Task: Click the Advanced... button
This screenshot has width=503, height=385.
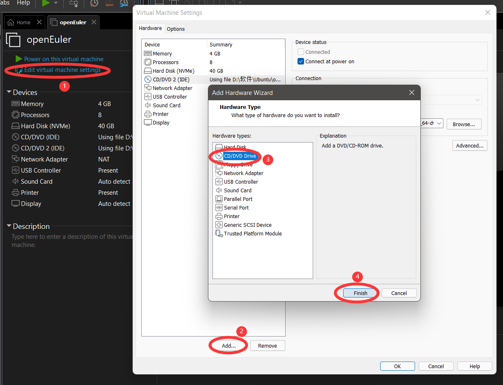Action: click(470, 145)
